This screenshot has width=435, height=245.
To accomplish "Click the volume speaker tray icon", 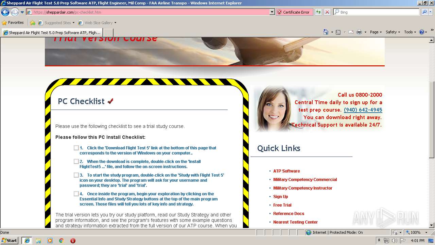I will click(x=394, y=241).
